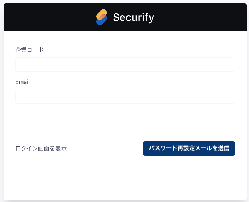This screenshot has height=202, width=249.
Task: Place cursor in the box under 企業コード
Action: [x=125, y=64]
